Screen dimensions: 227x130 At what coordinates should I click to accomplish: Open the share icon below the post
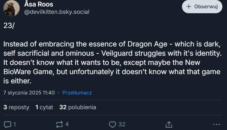pyautogui.click(x=169, y=124)
